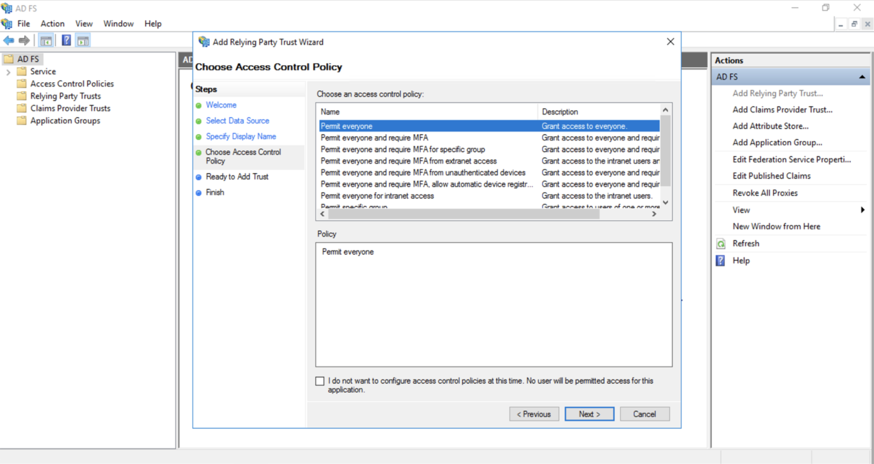Open the View submenu arrow in Actions

point(862,210)
